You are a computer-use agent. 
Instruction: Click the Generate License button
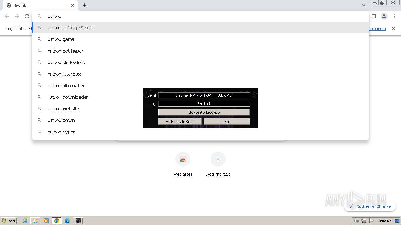204,112
